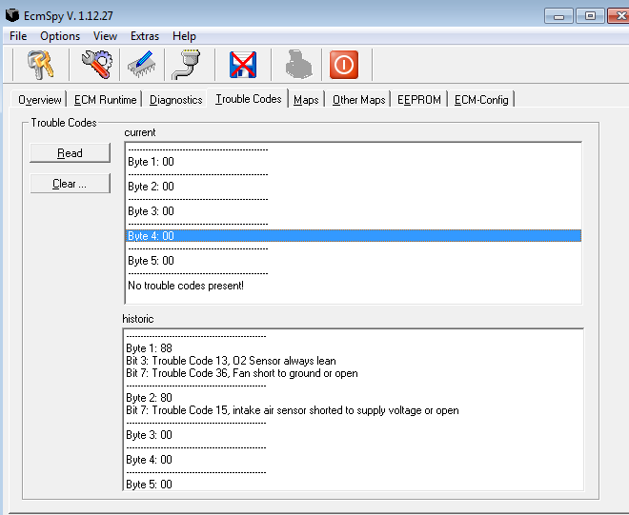The height and width of the screenshot is (515, 629).
Task: Open the Options menu
Action: click(60, 36)
